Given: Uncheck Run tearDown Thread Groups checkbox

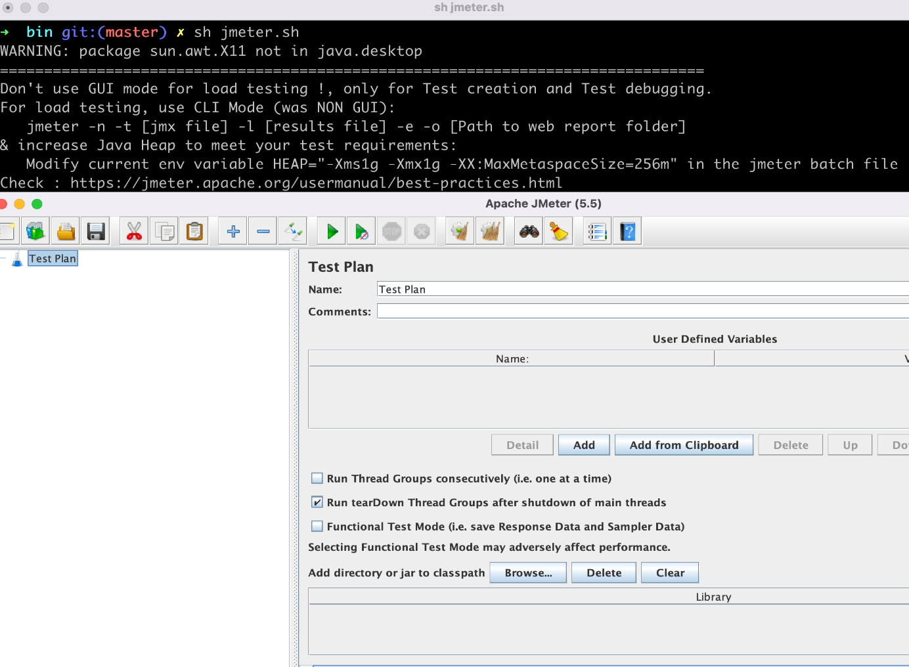Looking at the screenshot, I should [x=317, y=502].
